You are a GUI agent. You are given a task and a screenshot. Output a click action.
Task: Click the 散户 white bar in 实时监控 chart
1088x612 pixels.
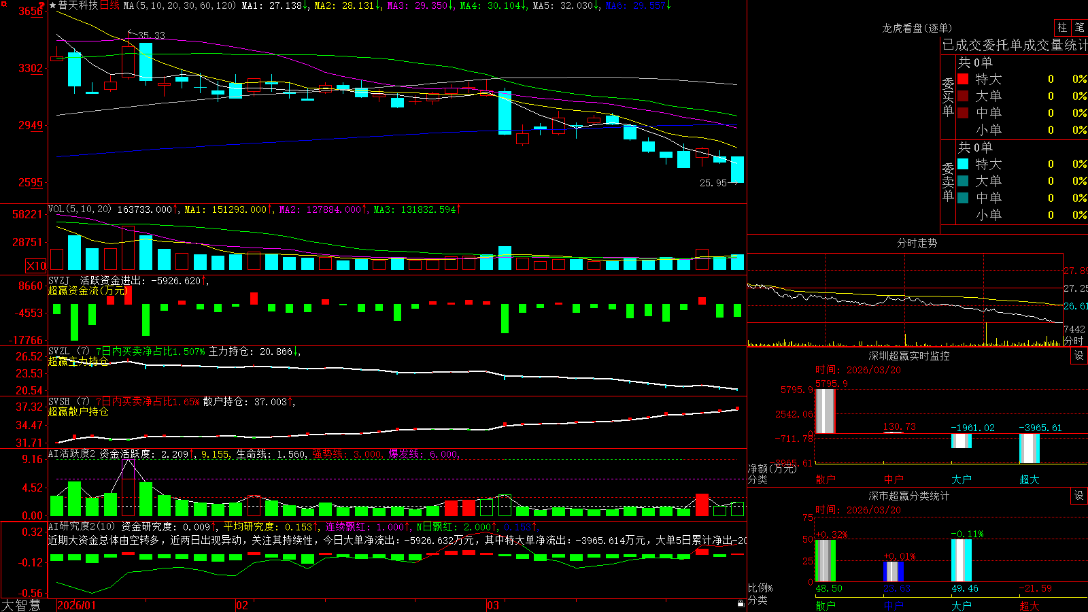coord(825,411)
